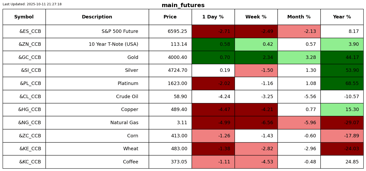Click the dark red Natural Gas 1 Day cell
Screen dimensions: 366x171
213,123
